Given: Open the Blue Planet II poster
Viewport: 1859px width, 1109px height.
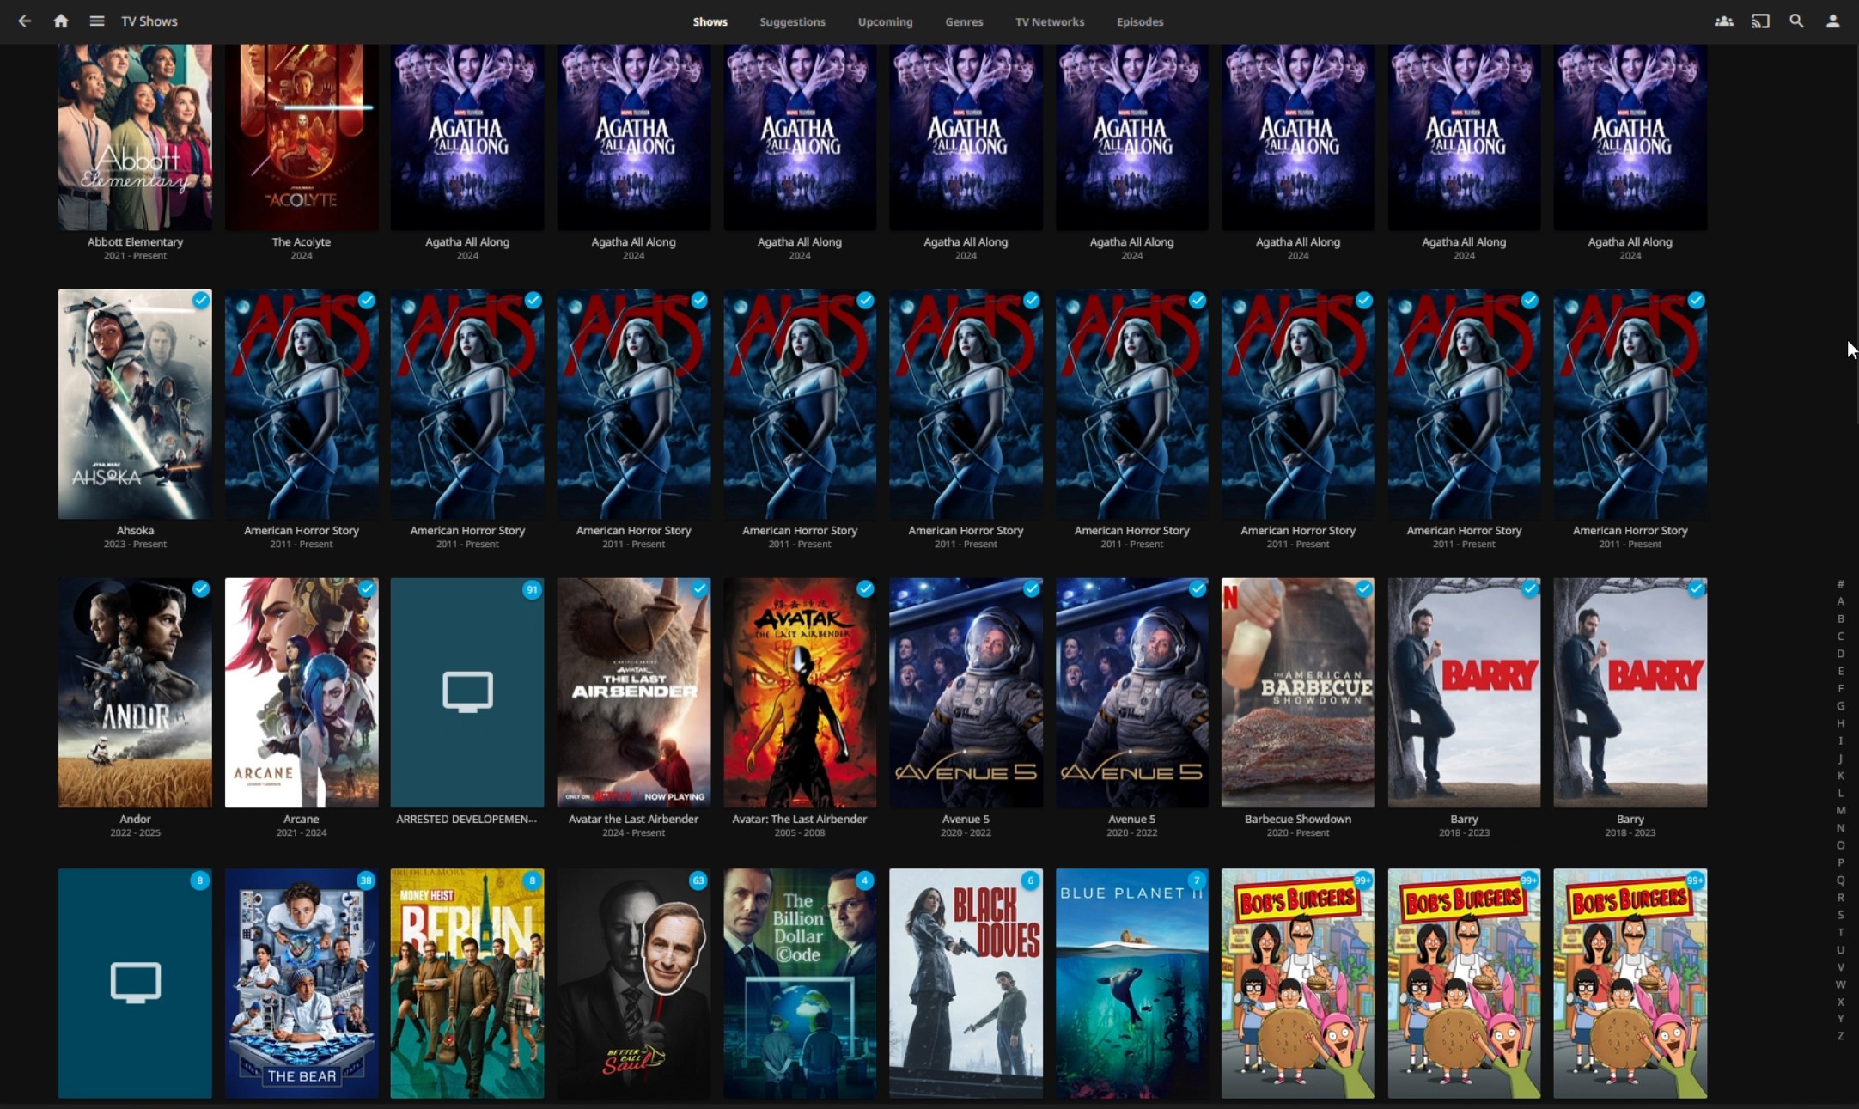Looking at the screenshot, I should point(1131,983).
